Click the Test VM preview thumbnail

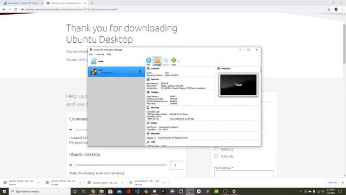click(x=238, y=85)
